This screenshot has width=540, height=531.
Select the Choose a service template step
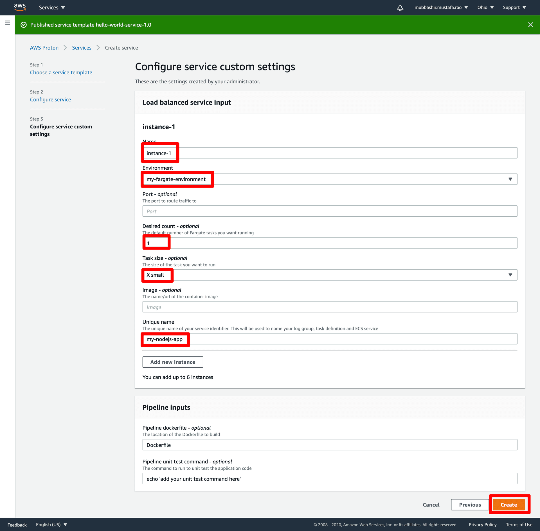pos(61,73)
